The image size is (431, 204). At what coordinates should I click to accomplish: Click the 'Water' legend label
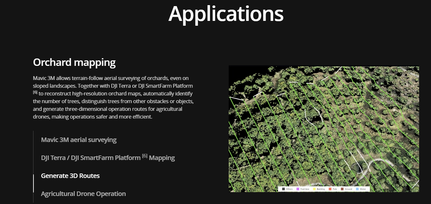[x=363, y=189]
